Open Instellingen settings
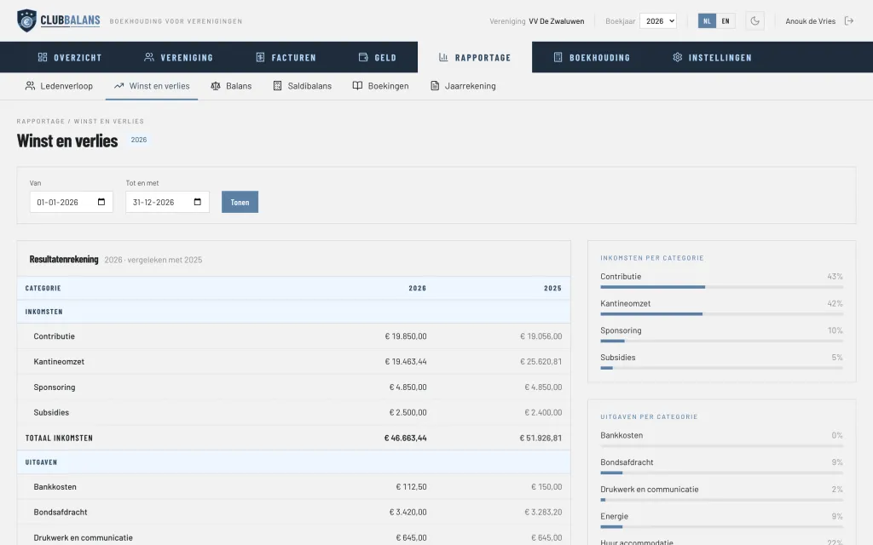The height and width of the screenshot is (545, 873). tap(712, 57)
